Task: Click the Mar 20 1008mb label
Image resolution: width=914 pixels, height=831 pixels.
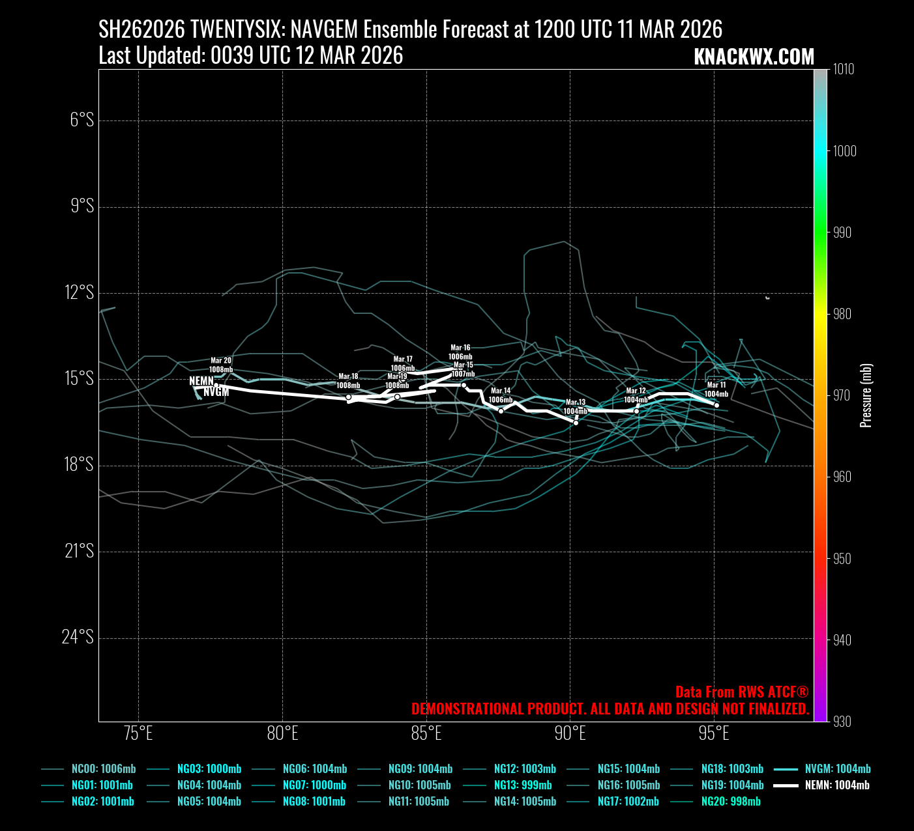Action: point(221,365)
